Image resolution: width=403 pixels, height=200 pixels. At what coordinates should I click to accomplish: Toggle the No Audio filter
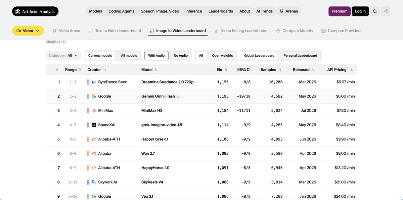181,56
